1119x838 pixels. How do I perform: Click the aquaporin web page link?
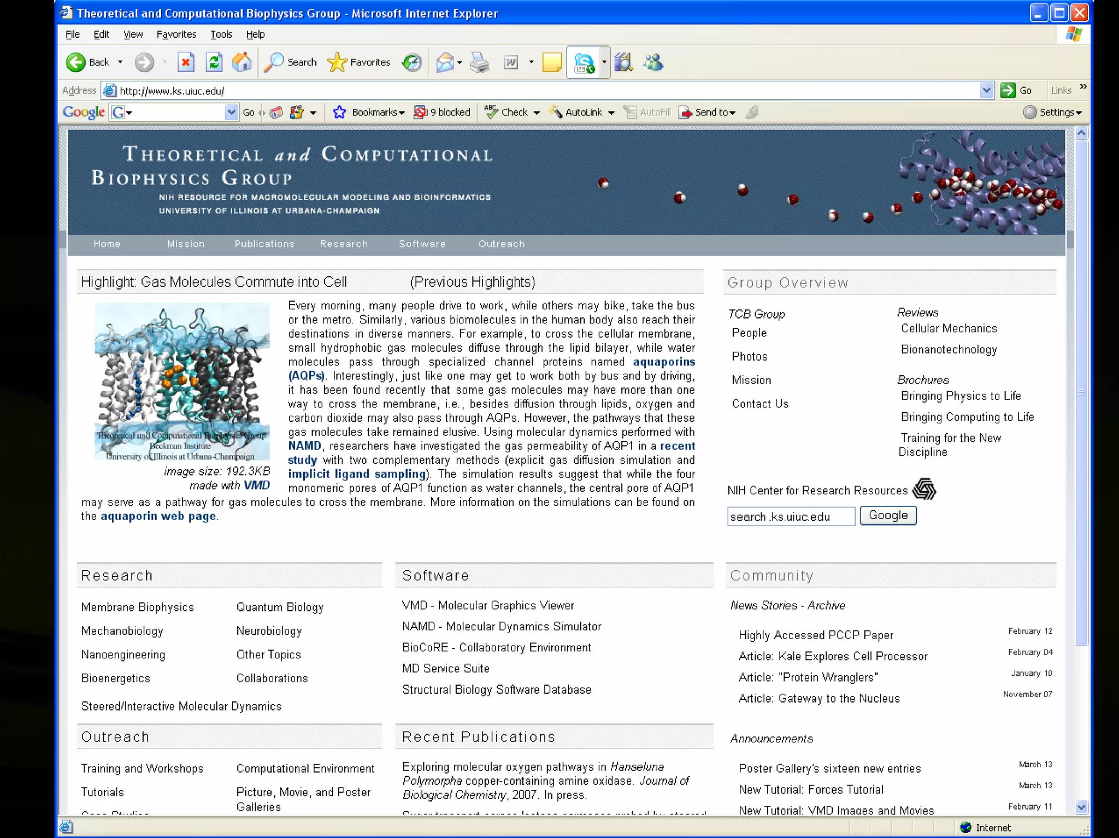[x=158, y=516]
